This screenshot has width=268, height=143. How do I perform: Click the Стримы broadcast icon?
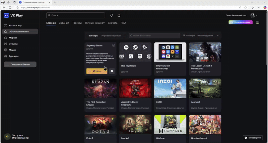pos(6,44)
